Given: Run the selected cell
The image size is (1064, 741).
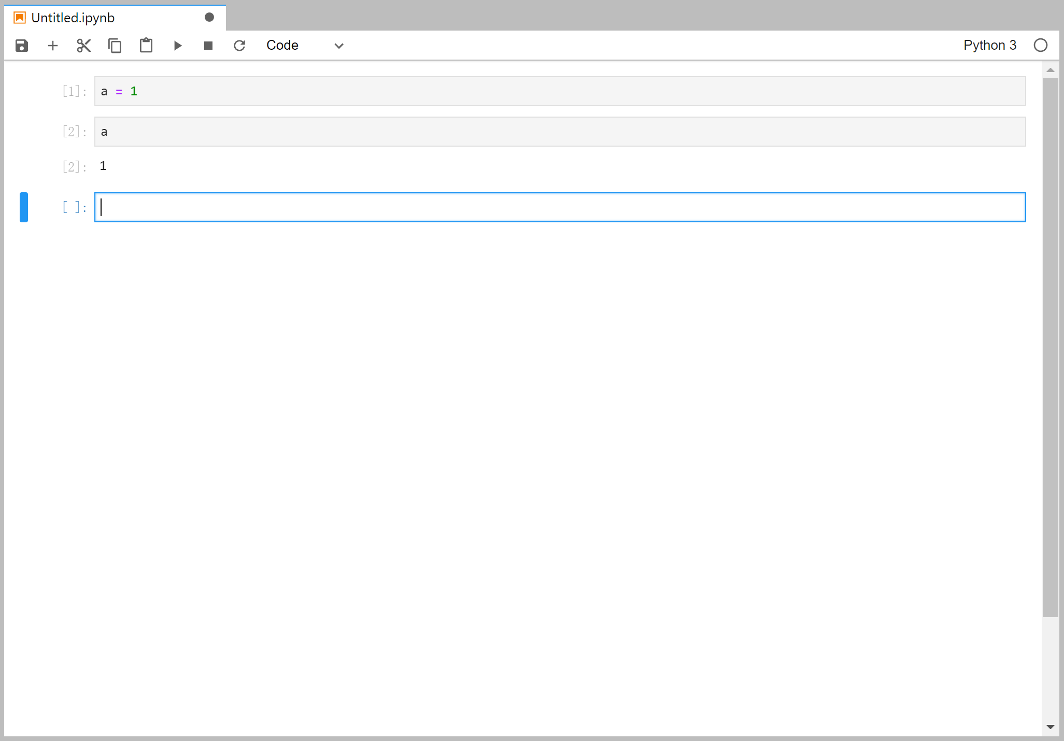Looking at the screenshot, I should tap(177, 46).
